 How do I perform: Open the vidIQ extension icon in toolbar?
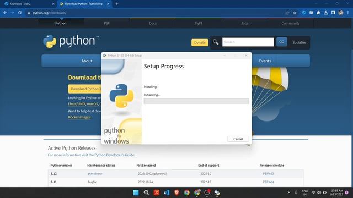click(x=304, y=13)
